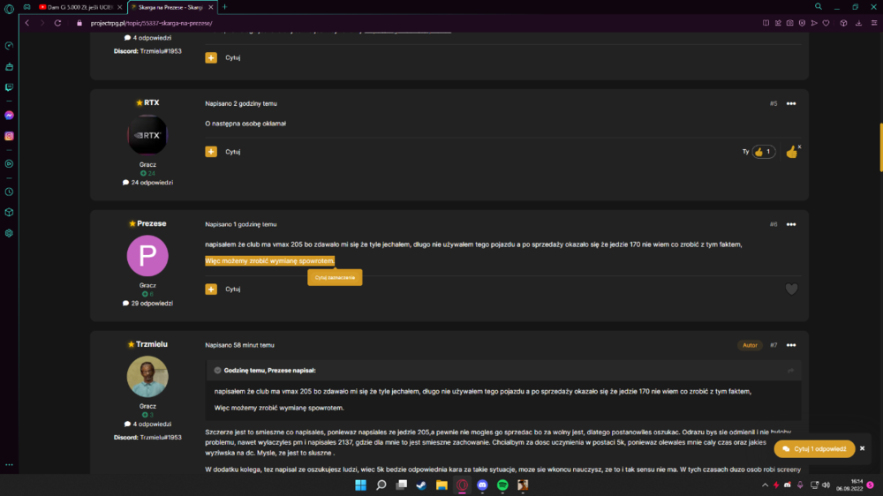Open post #7 permalink
Screen dimensions: 883x496
(774, 345)
